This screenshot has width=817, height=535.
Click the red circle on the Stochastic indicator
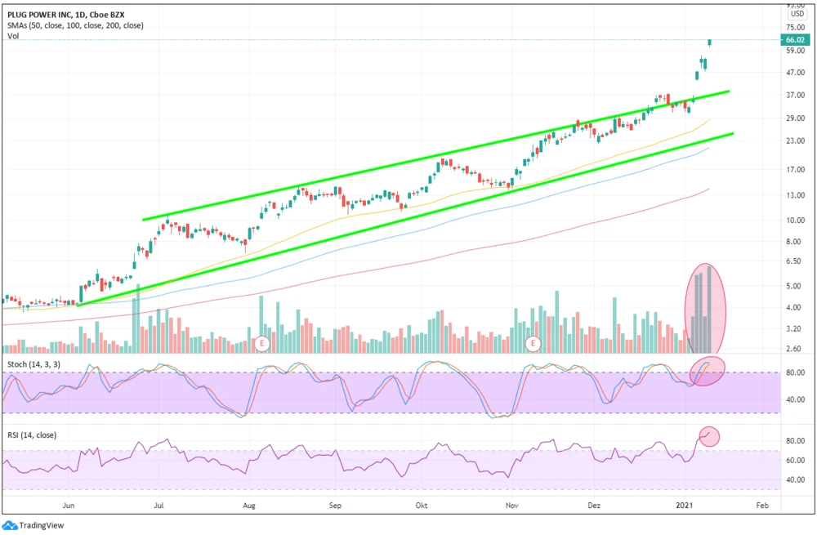click(708, 370)
